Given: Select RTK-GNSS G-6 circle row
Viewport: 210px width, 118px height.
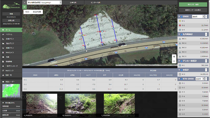Looking at the screenshot, I should pos(193,105).
